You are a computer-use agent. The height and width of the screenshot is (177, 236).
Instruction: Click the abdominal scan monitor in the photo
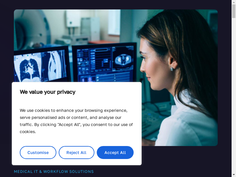pyautogui.click(x=105, y=63)
